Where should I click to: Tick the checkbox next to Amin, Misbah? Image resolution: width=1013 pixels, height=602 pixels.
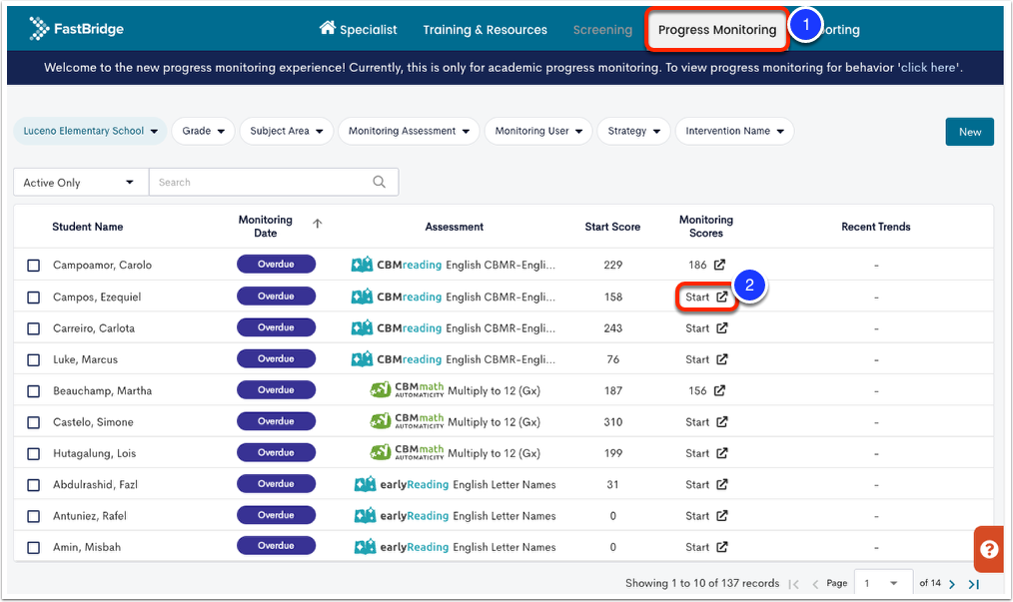pyautogui.click(x=34, y=547)
